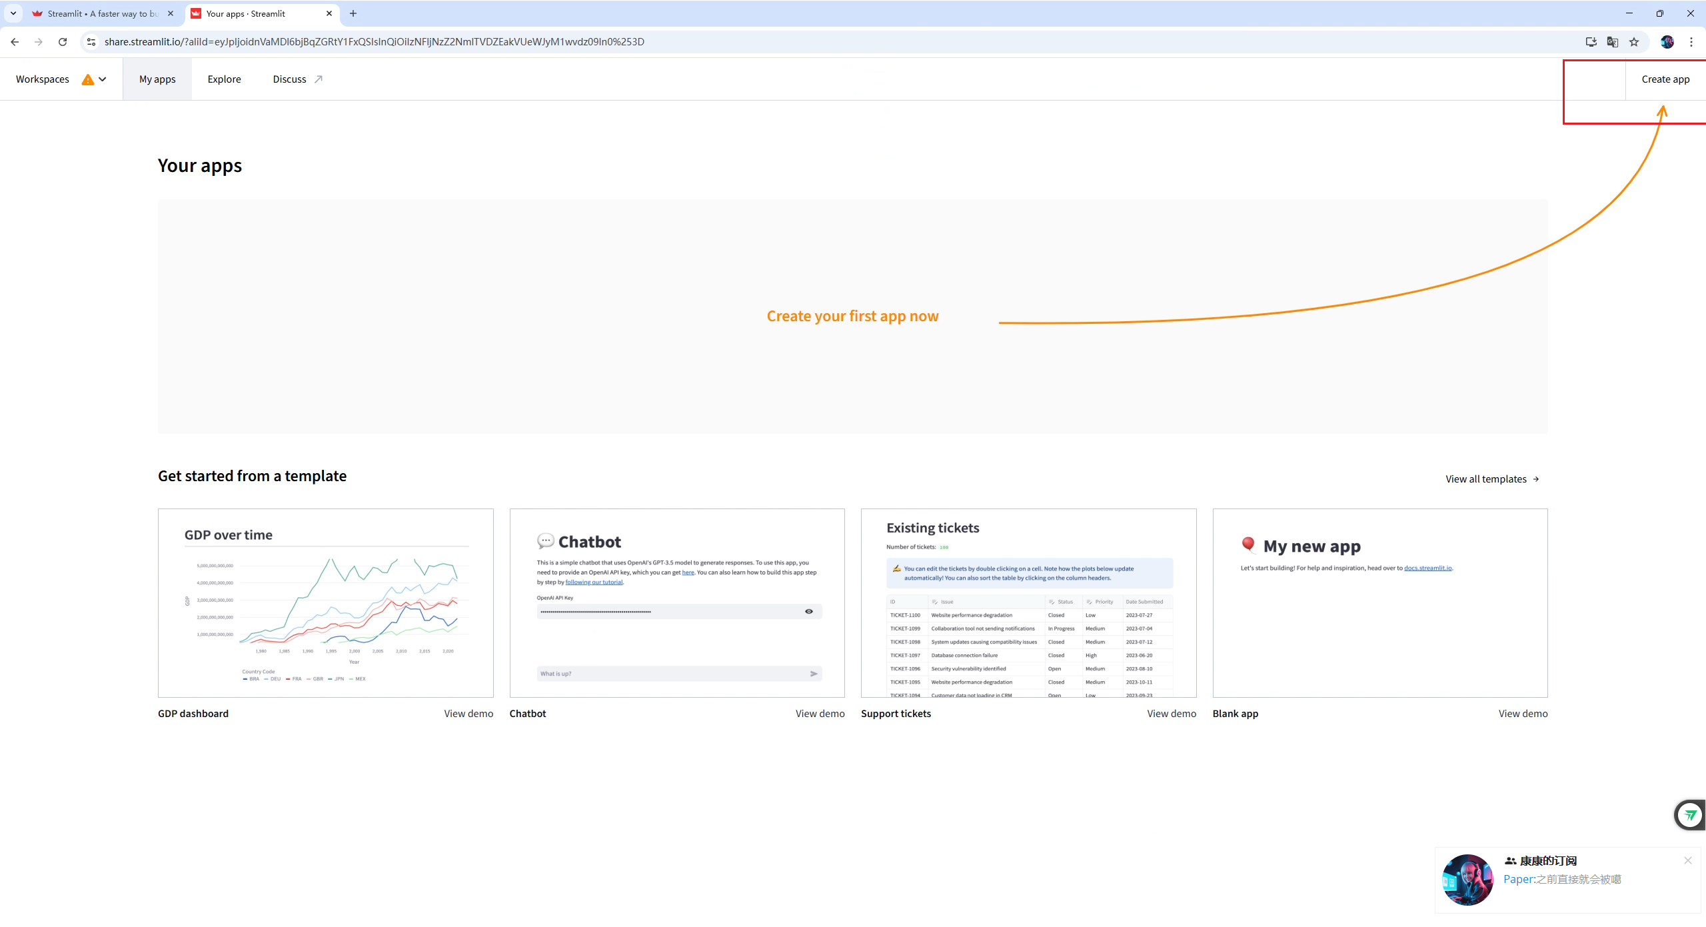
Task: Expand the Workspaces dropdown chevron
Action: [103, 79]
